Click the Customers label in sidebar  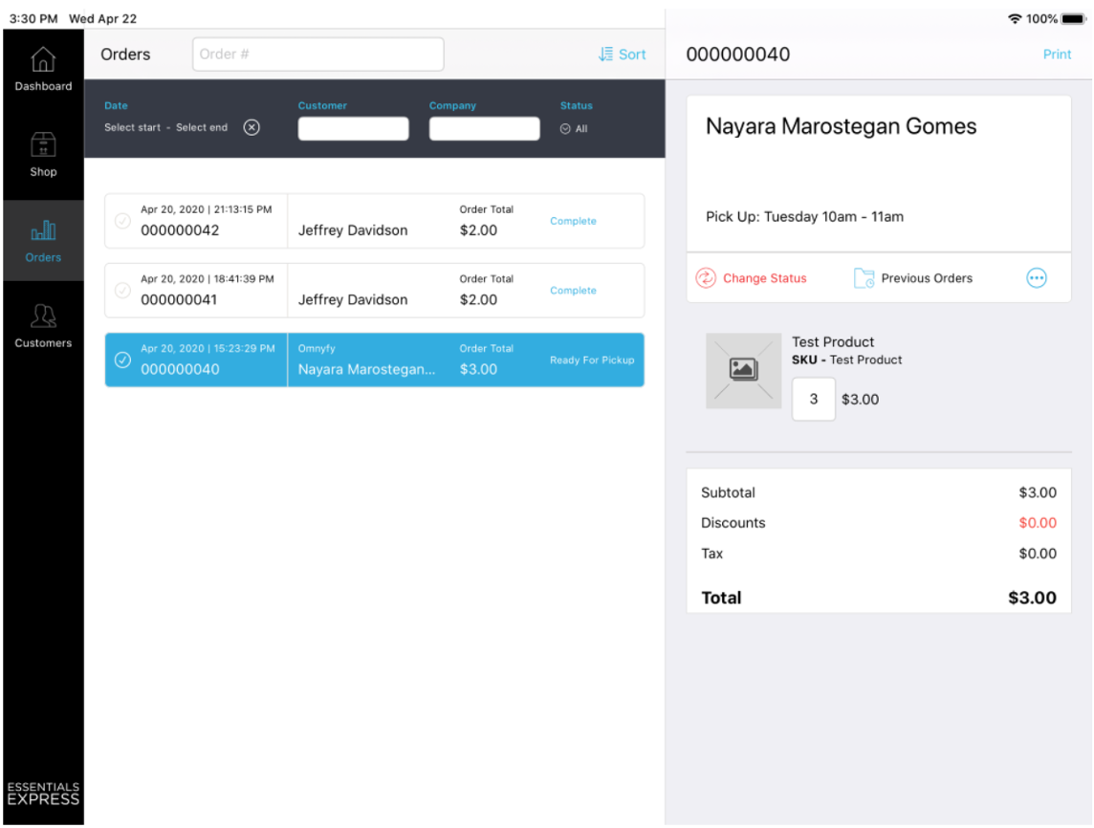coord(43,343)
